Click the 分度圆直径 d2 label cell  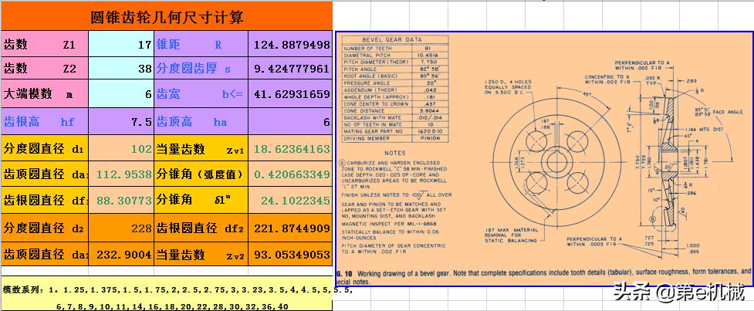point(45,228)
